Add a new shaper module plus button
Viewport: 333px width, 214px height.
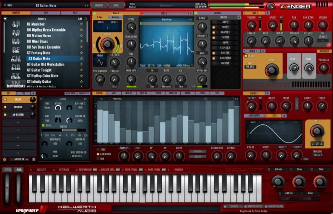pyautogui.click(x=267, y=93)
